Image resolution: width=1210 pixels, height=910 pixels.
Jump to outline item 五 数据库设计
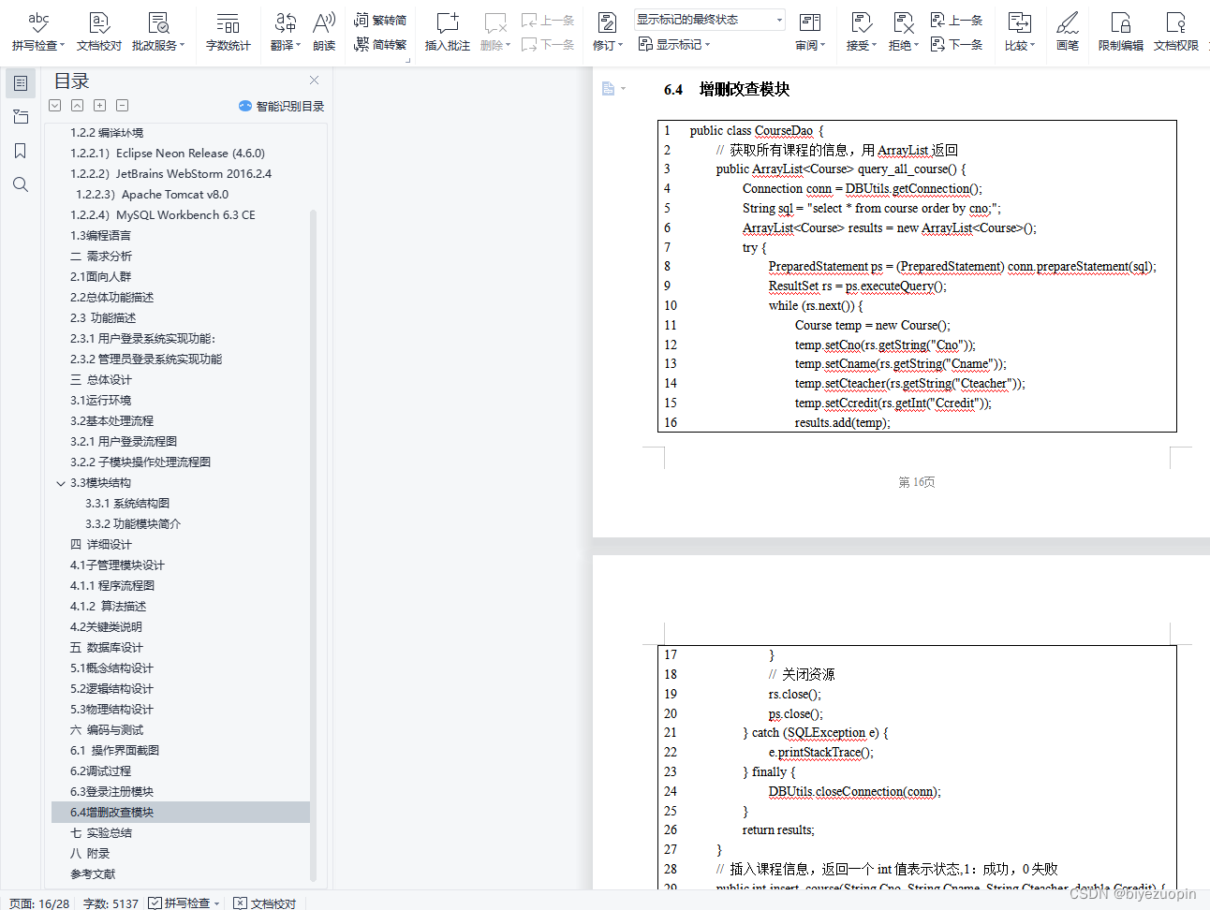[107, 647]
